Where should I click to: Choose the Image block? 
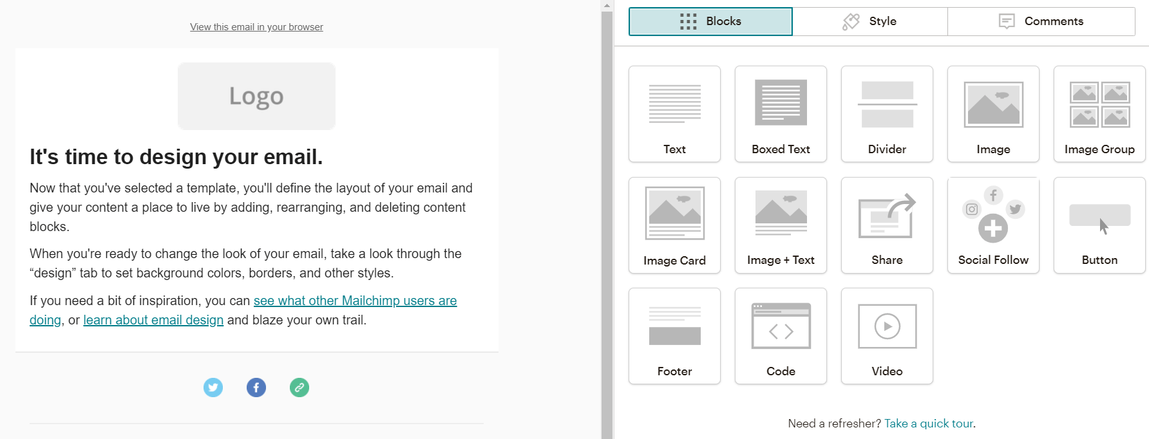click(993, 114)
